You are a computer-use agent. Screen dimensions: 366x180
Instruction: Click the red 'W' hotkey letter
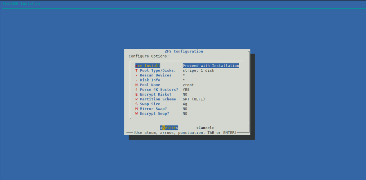pyautogui.click(x=137, y=114)
